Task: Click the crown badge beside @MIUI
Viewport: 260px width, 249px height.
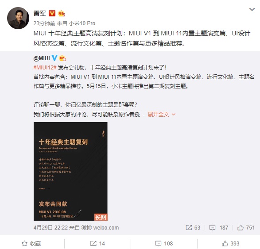Action: tap(62, 58)
